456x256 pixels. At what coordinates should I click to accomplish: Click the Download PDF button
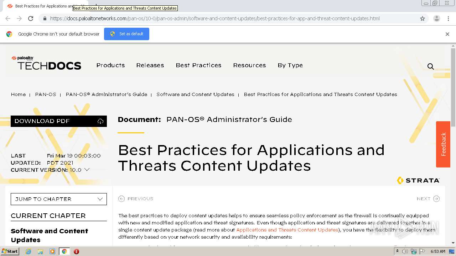tap(59, 121)
